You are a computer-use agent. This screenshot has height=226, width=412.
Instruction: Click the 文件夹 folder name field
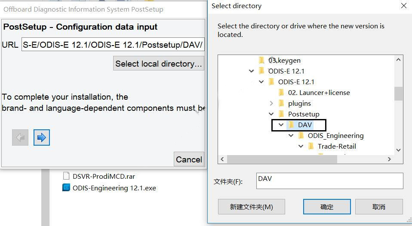pos(329,181)
